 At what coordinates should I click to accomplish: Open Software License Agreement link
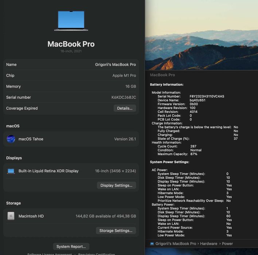coord(50,254)
